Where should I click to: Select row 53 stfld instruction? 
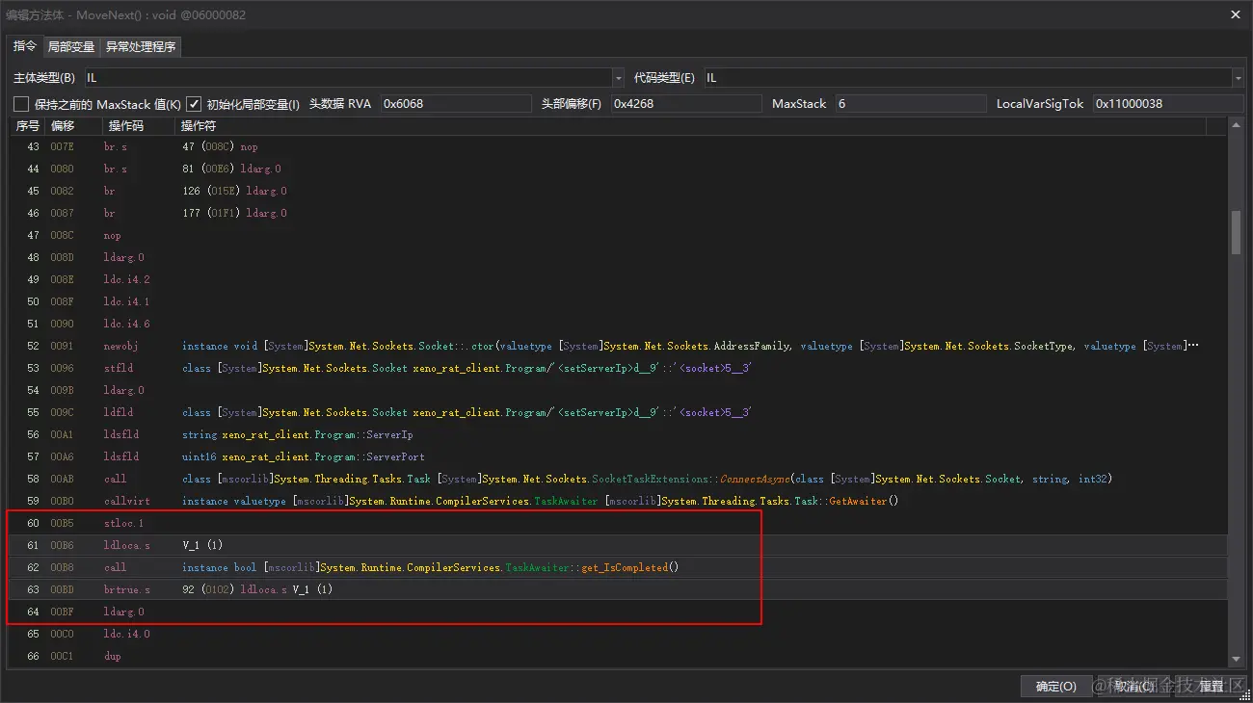pyautogui.click(x=618, y=368)
